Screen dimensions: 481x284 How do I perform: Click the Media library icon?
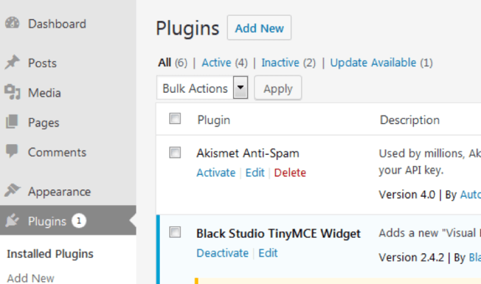[x=13, y=92]
